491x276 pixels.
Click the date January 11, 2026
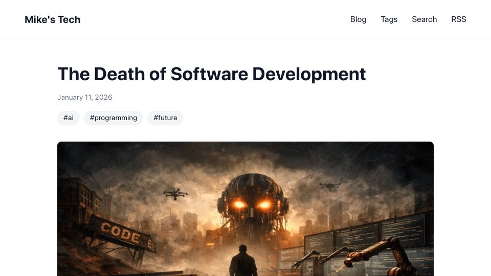(x=85, y=97)
